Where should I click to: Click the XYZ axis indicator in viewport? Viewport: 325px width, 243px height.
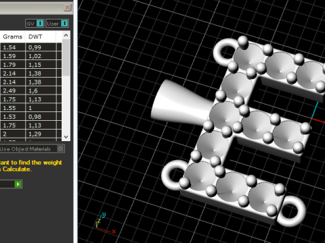106,223
